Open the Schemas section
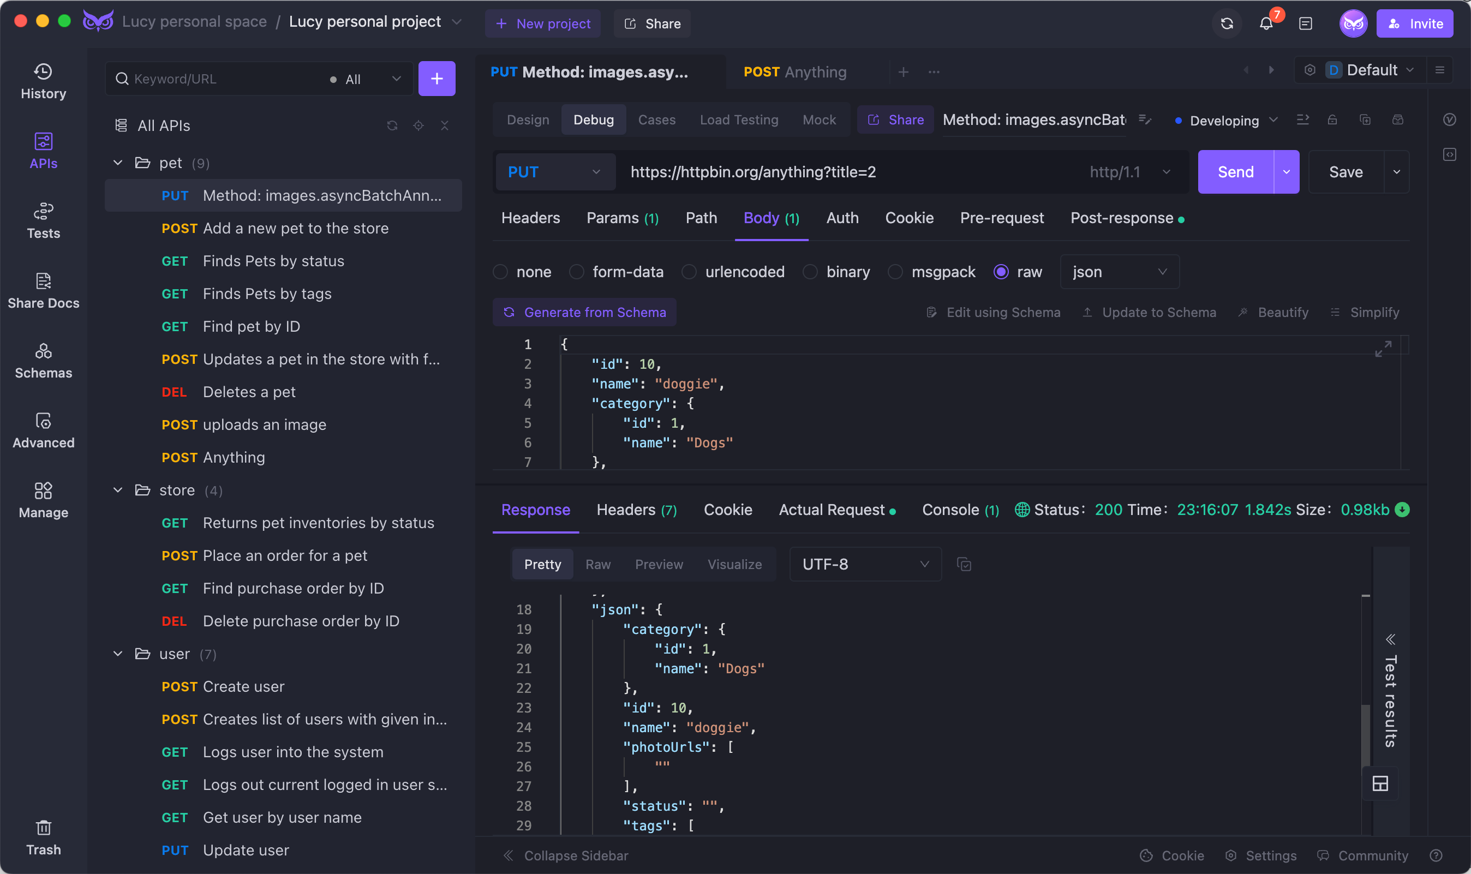 pos(43,361)
